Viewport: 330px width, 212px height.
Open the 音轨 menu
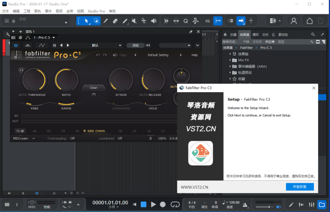(x=38, y=11)
